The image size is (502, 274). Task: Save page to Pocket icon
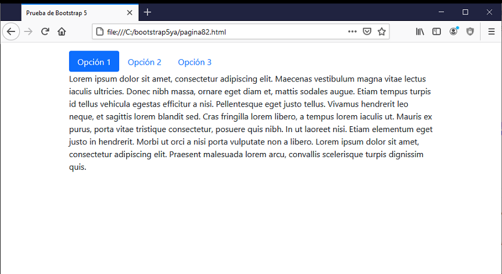point(367,31)
